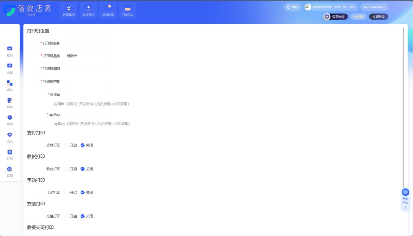Open the 打印机品牌 selector showing 易联云
The width and height of the screenshot is (413, 236).
[x=88, y=56]
